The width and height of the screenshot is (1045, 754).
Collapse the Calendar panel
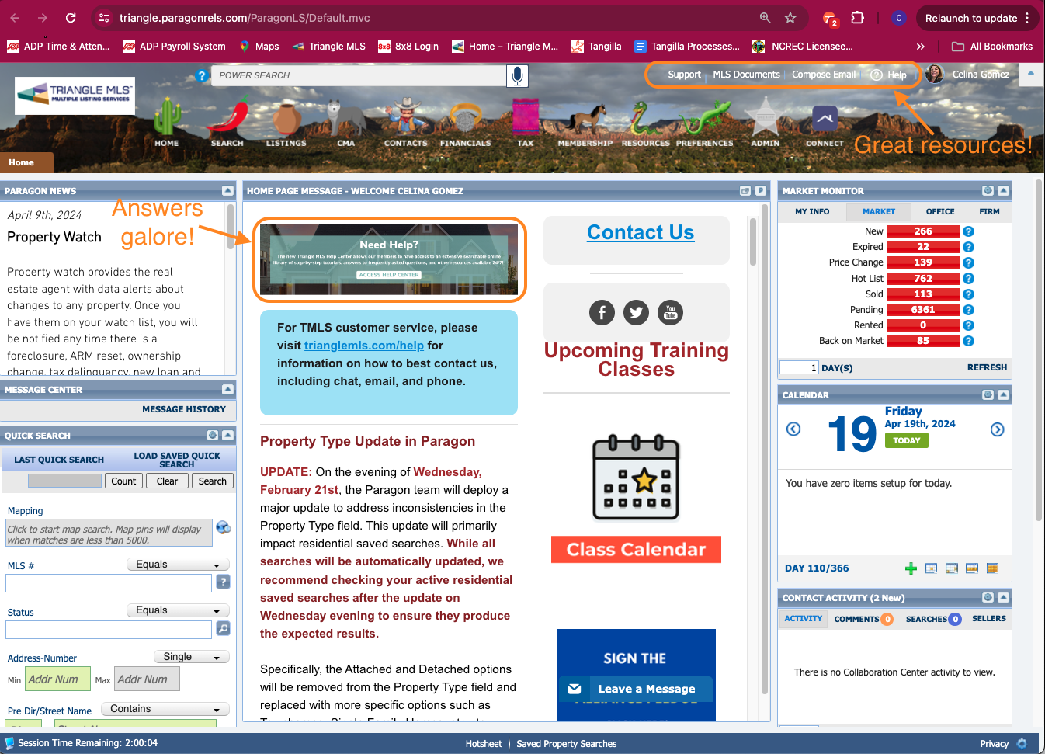click(1003, 394)
